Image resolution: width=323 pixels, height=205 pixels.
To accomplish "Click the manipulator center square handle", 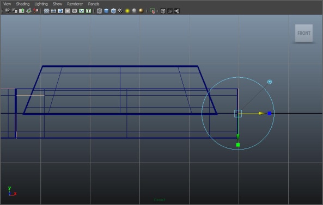I will click(238, 114).
